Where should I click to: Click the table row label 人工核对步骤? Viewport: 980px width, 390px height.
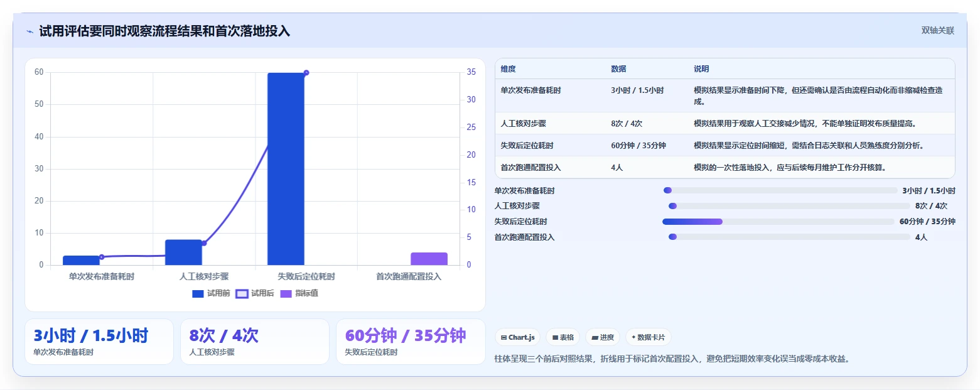pos(523,124)
